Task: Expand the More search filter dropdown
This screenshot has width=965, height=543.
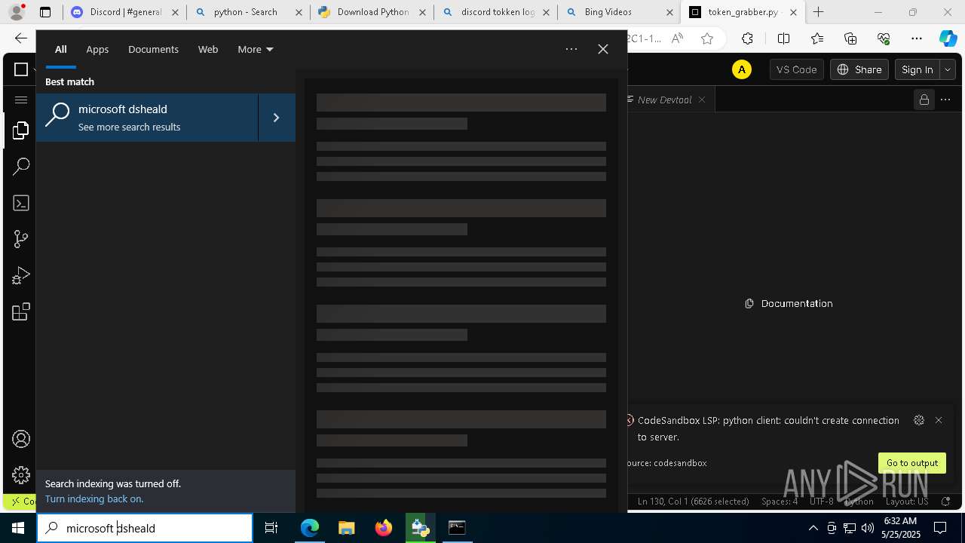Action: [256, 49]
